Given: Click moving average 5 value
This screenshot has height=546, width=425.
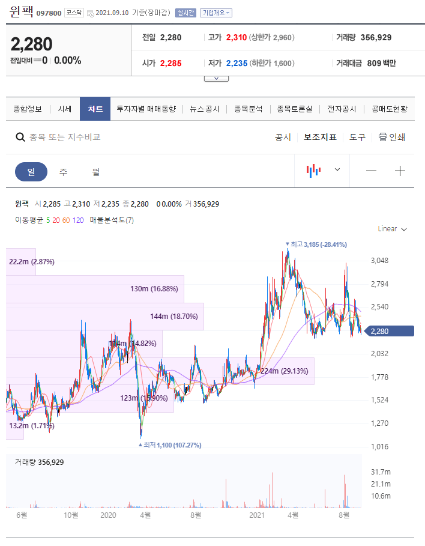Looking at the screenshot, I should coord(48,220).
